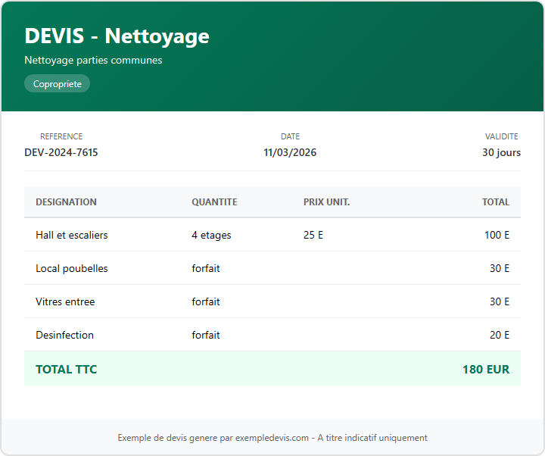
Task: Click the DEVIS - Nettoyage title
Action: click(117, 36)
